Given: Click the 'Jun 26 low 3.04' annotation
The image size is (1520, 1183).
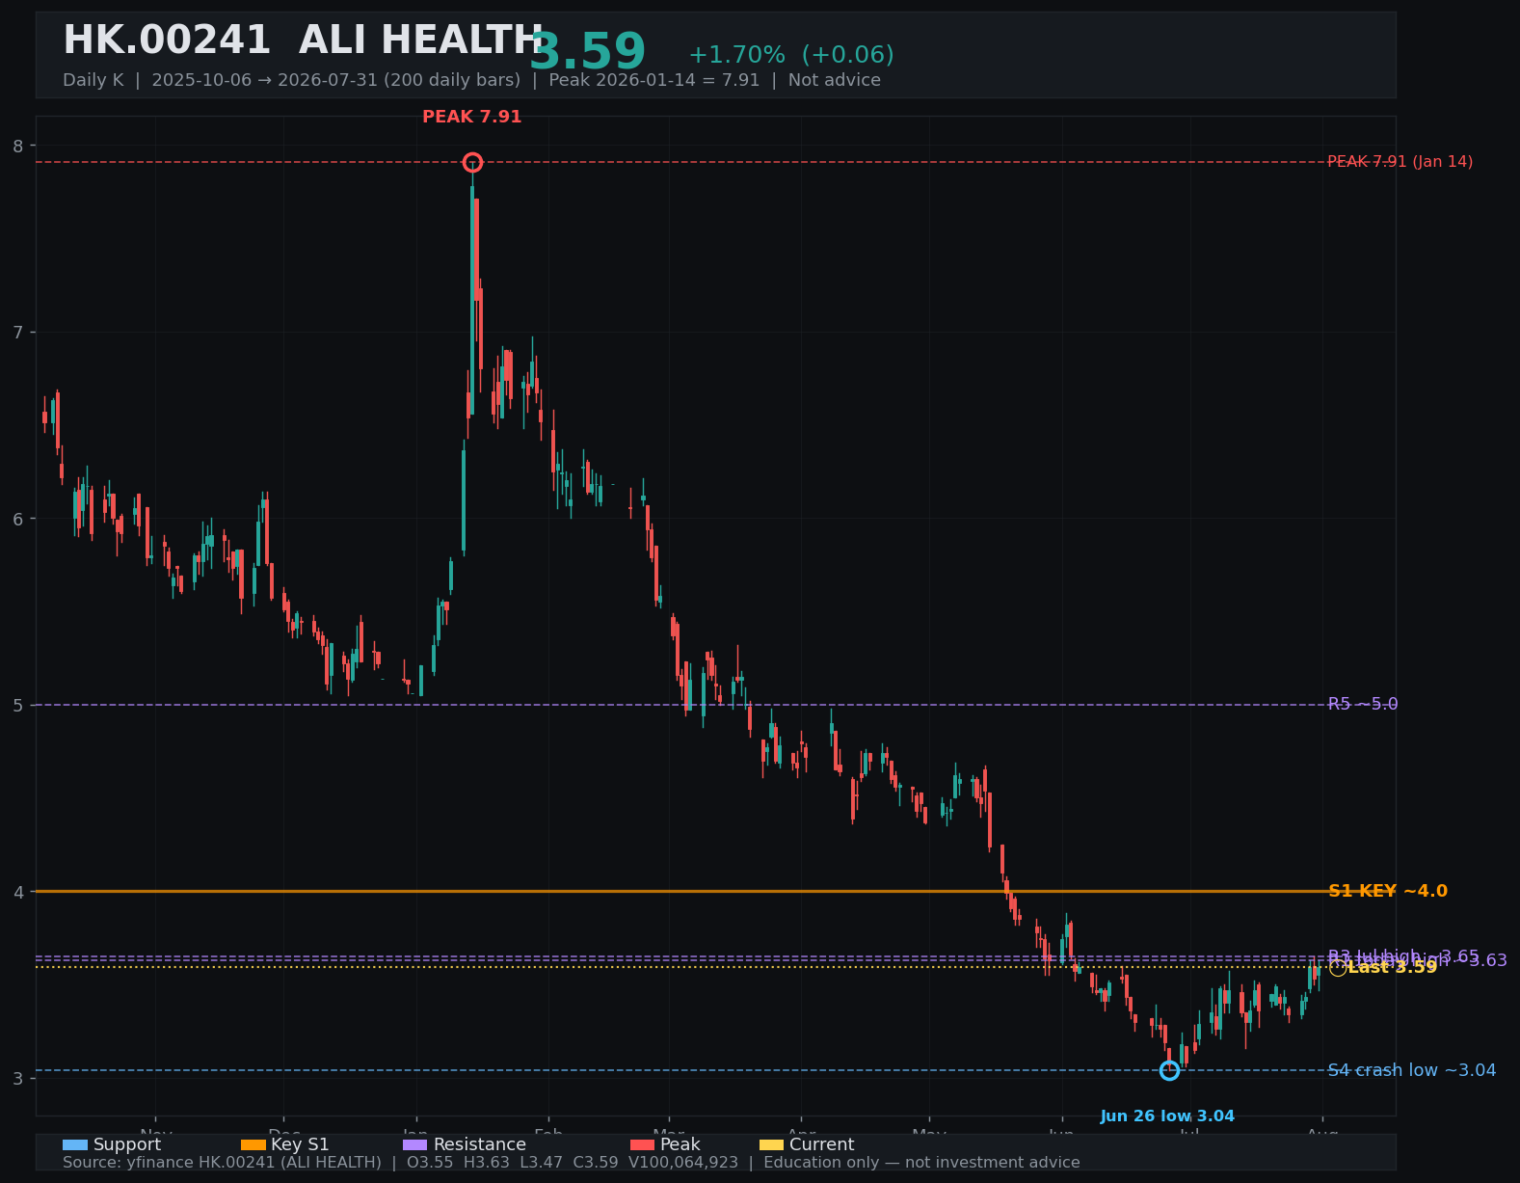Looking at the screenshot, I should tap(1167, 1116).
